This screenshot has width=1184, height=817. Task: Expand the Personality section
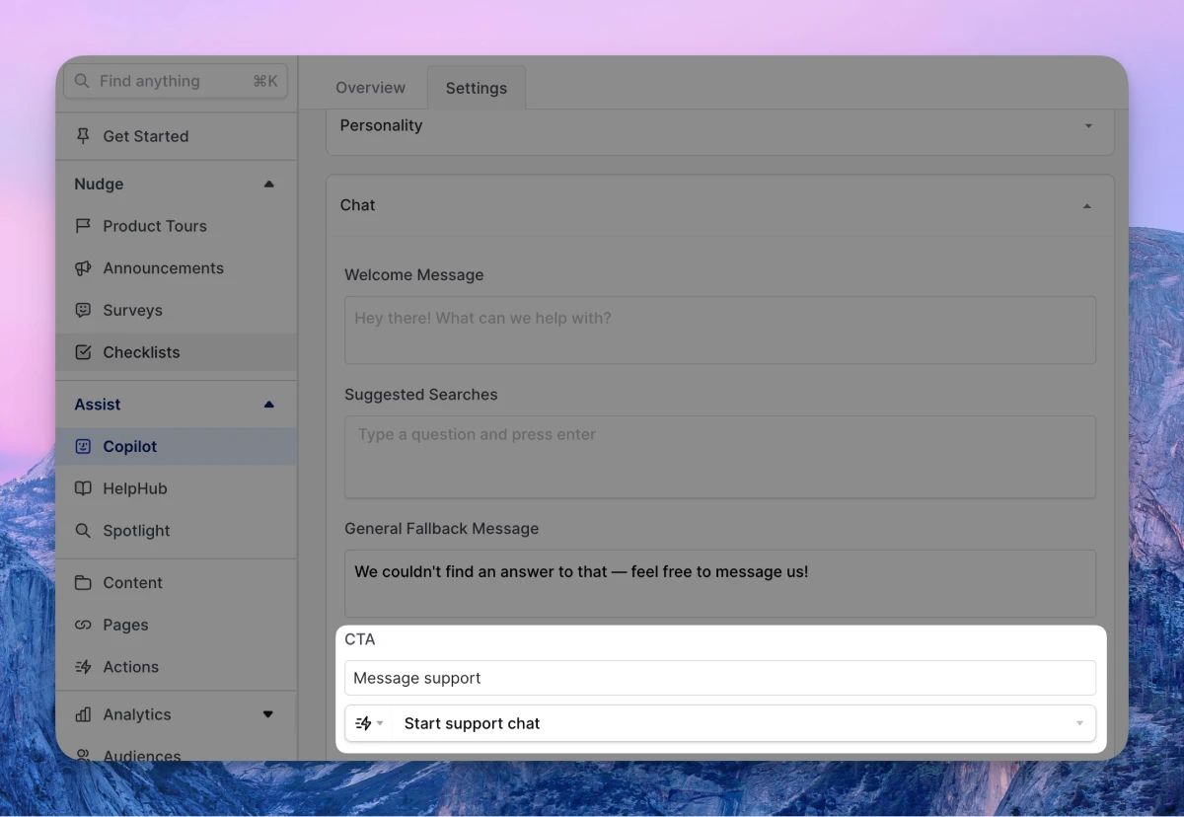pos(1088,126)
